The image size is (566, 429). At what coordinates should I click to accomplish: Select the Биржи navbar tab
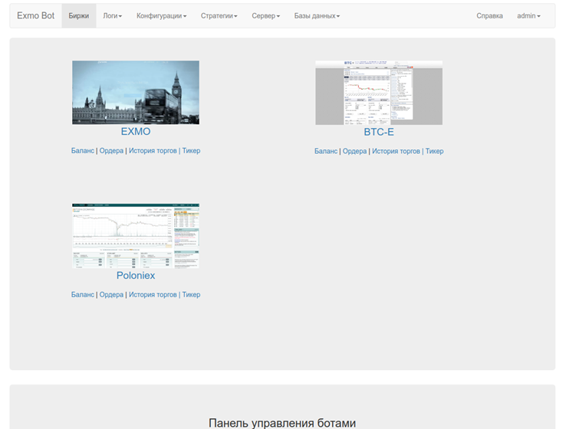coord(79,16)
